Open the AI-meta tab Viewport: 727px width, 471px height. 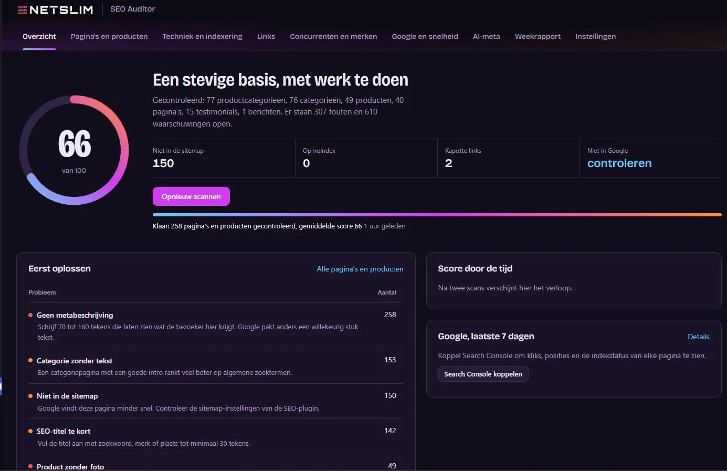(486, 36)
